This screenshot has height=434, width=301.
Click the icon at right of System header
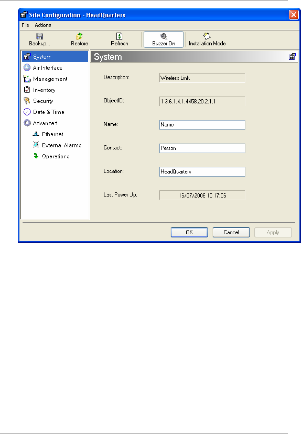pyautogui.click(x=292, y=56)
